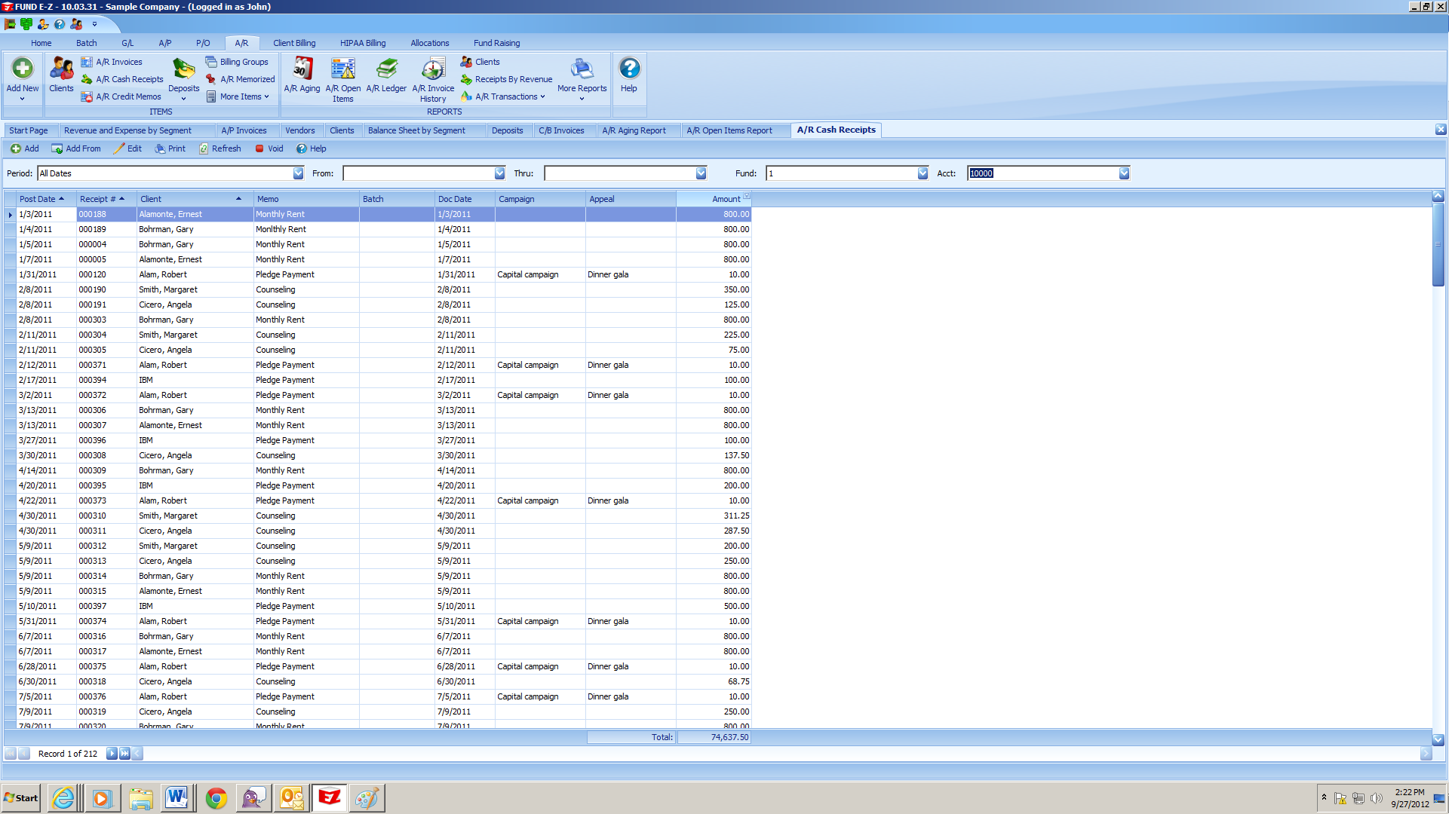The height and width of the screenshot is (814, 1449).
Task: Click the Refresh button
Action: click(219, 148)
